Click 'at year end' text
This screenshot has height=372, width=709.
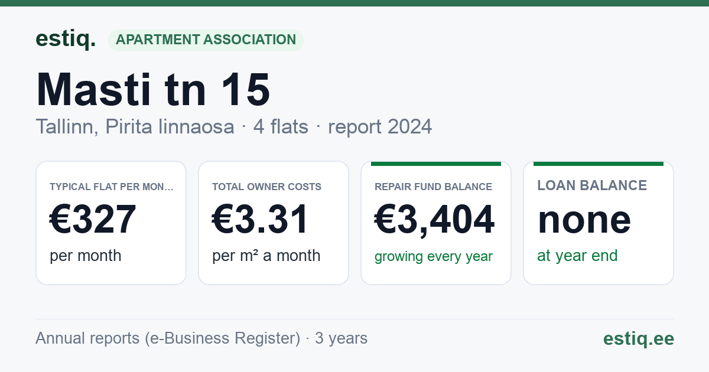(x=577, y=256)
